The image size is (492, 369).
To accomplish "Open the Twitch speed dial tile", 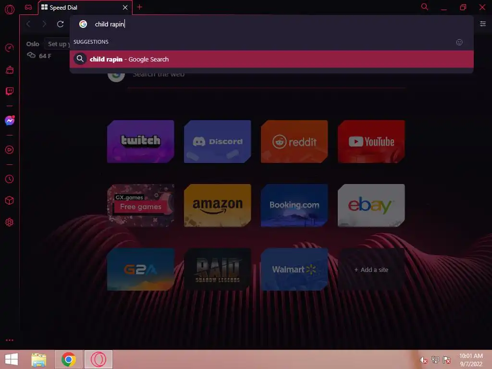I will [x=141, y=142].
